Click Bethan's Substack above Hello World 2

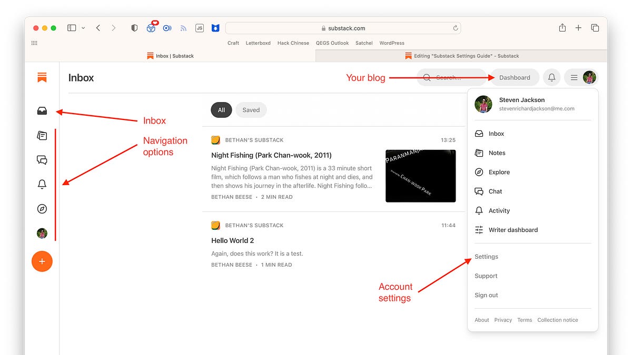[x=254, y=225]
